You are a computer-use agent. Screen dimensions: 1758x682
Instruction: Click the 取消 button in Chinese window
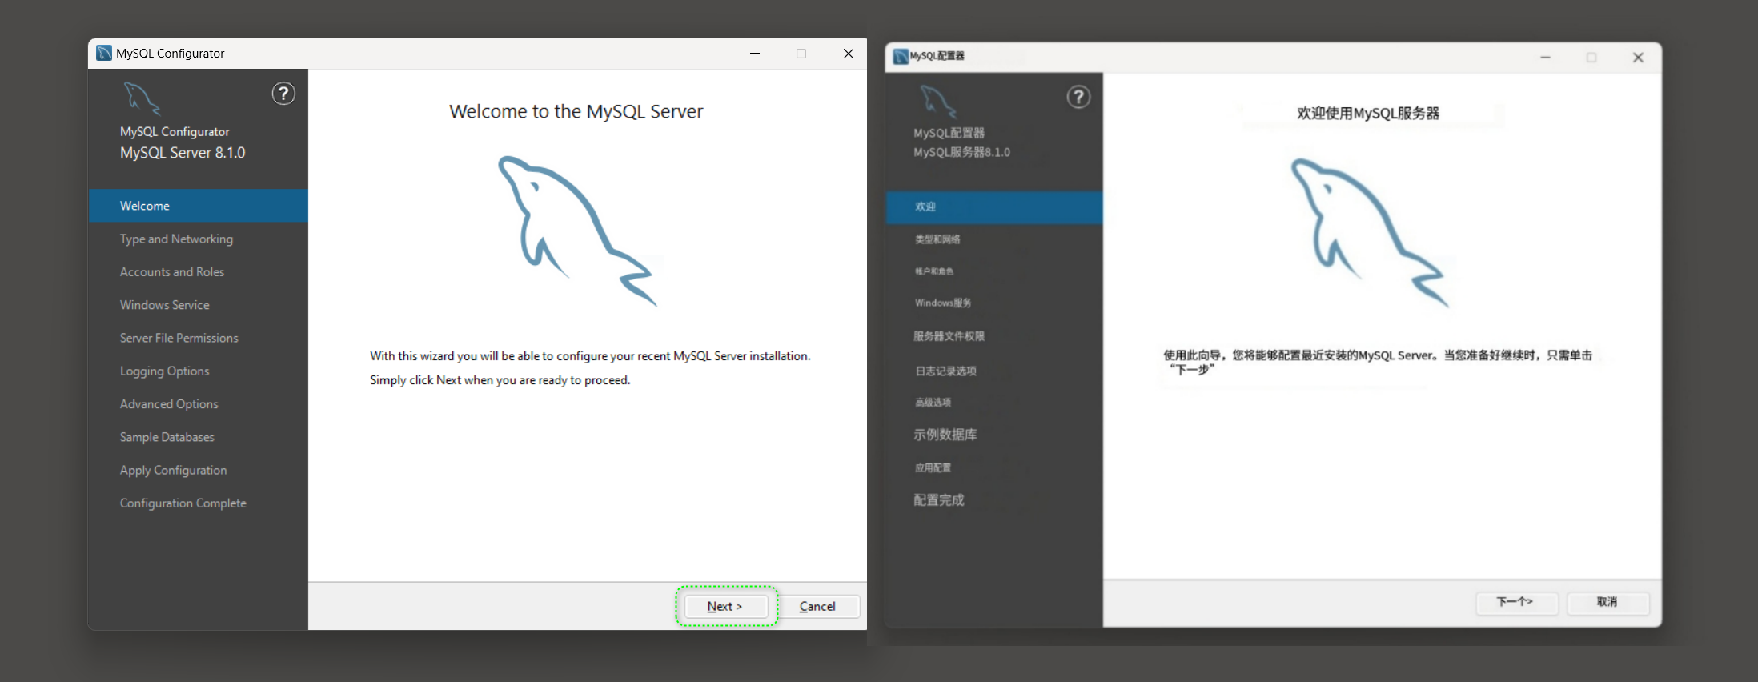point(1607,602)
